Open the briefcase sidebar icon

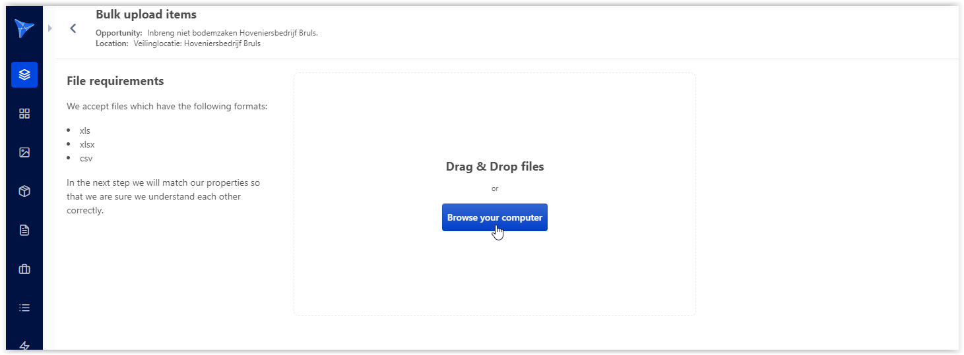pos(24,269)
